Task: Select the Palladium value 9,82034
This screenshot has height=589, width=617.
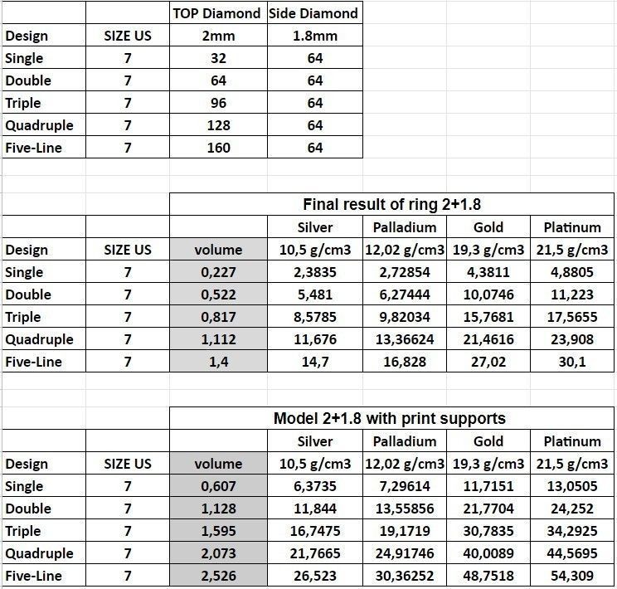Action: click(405, 317)
